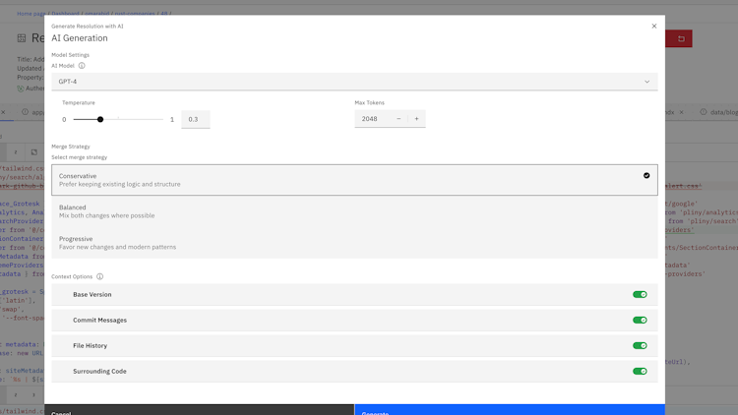Click the red button in background page
738x415 pixels.
pyautogui.click(x=679, y=38)
